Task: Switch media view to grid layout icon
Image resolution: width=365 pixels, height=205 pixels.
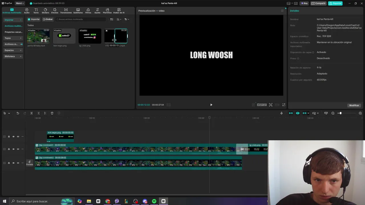Action: 112,19
